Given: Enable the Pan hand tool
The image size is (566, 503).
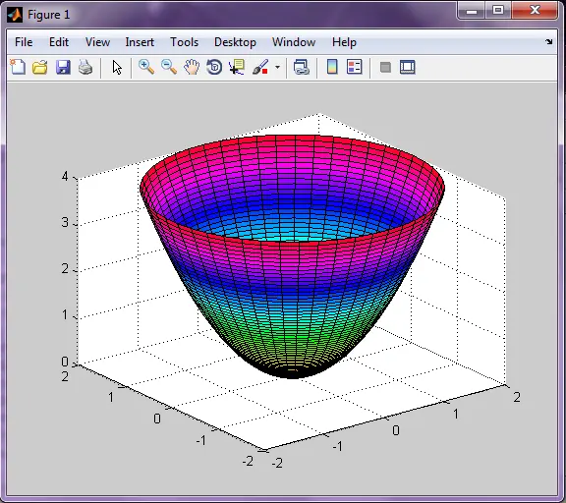Looking at the screenshot, I should 192,67.
